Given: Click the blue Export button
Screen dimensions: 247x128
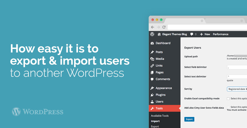Looking at the screenshot, I should [189, 119].
